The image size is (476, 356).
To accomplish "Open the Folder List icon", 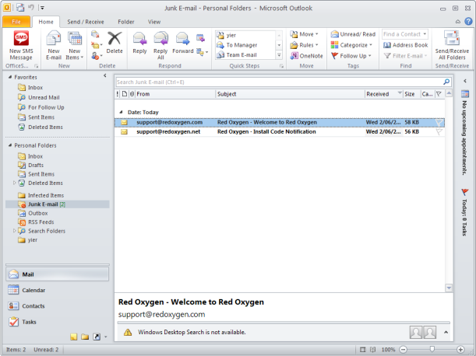I will tap(85, 337).
